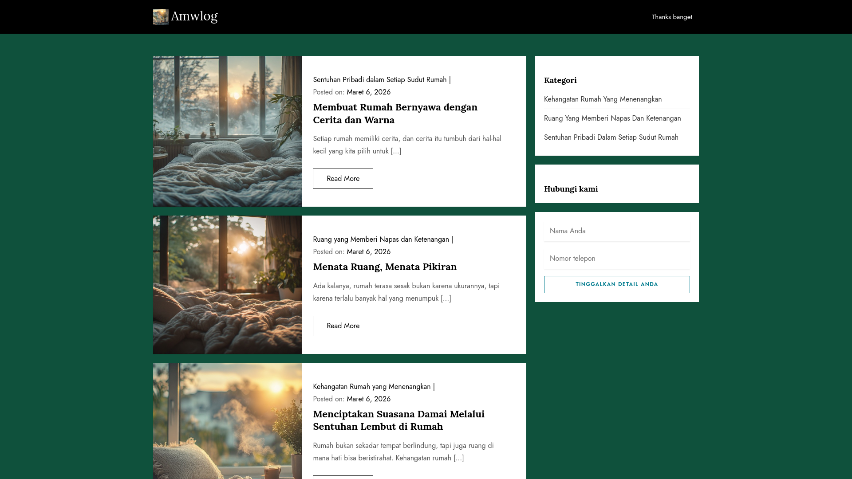Click the Tinggalkan Detail Anda button

click(x=617, y=285)
